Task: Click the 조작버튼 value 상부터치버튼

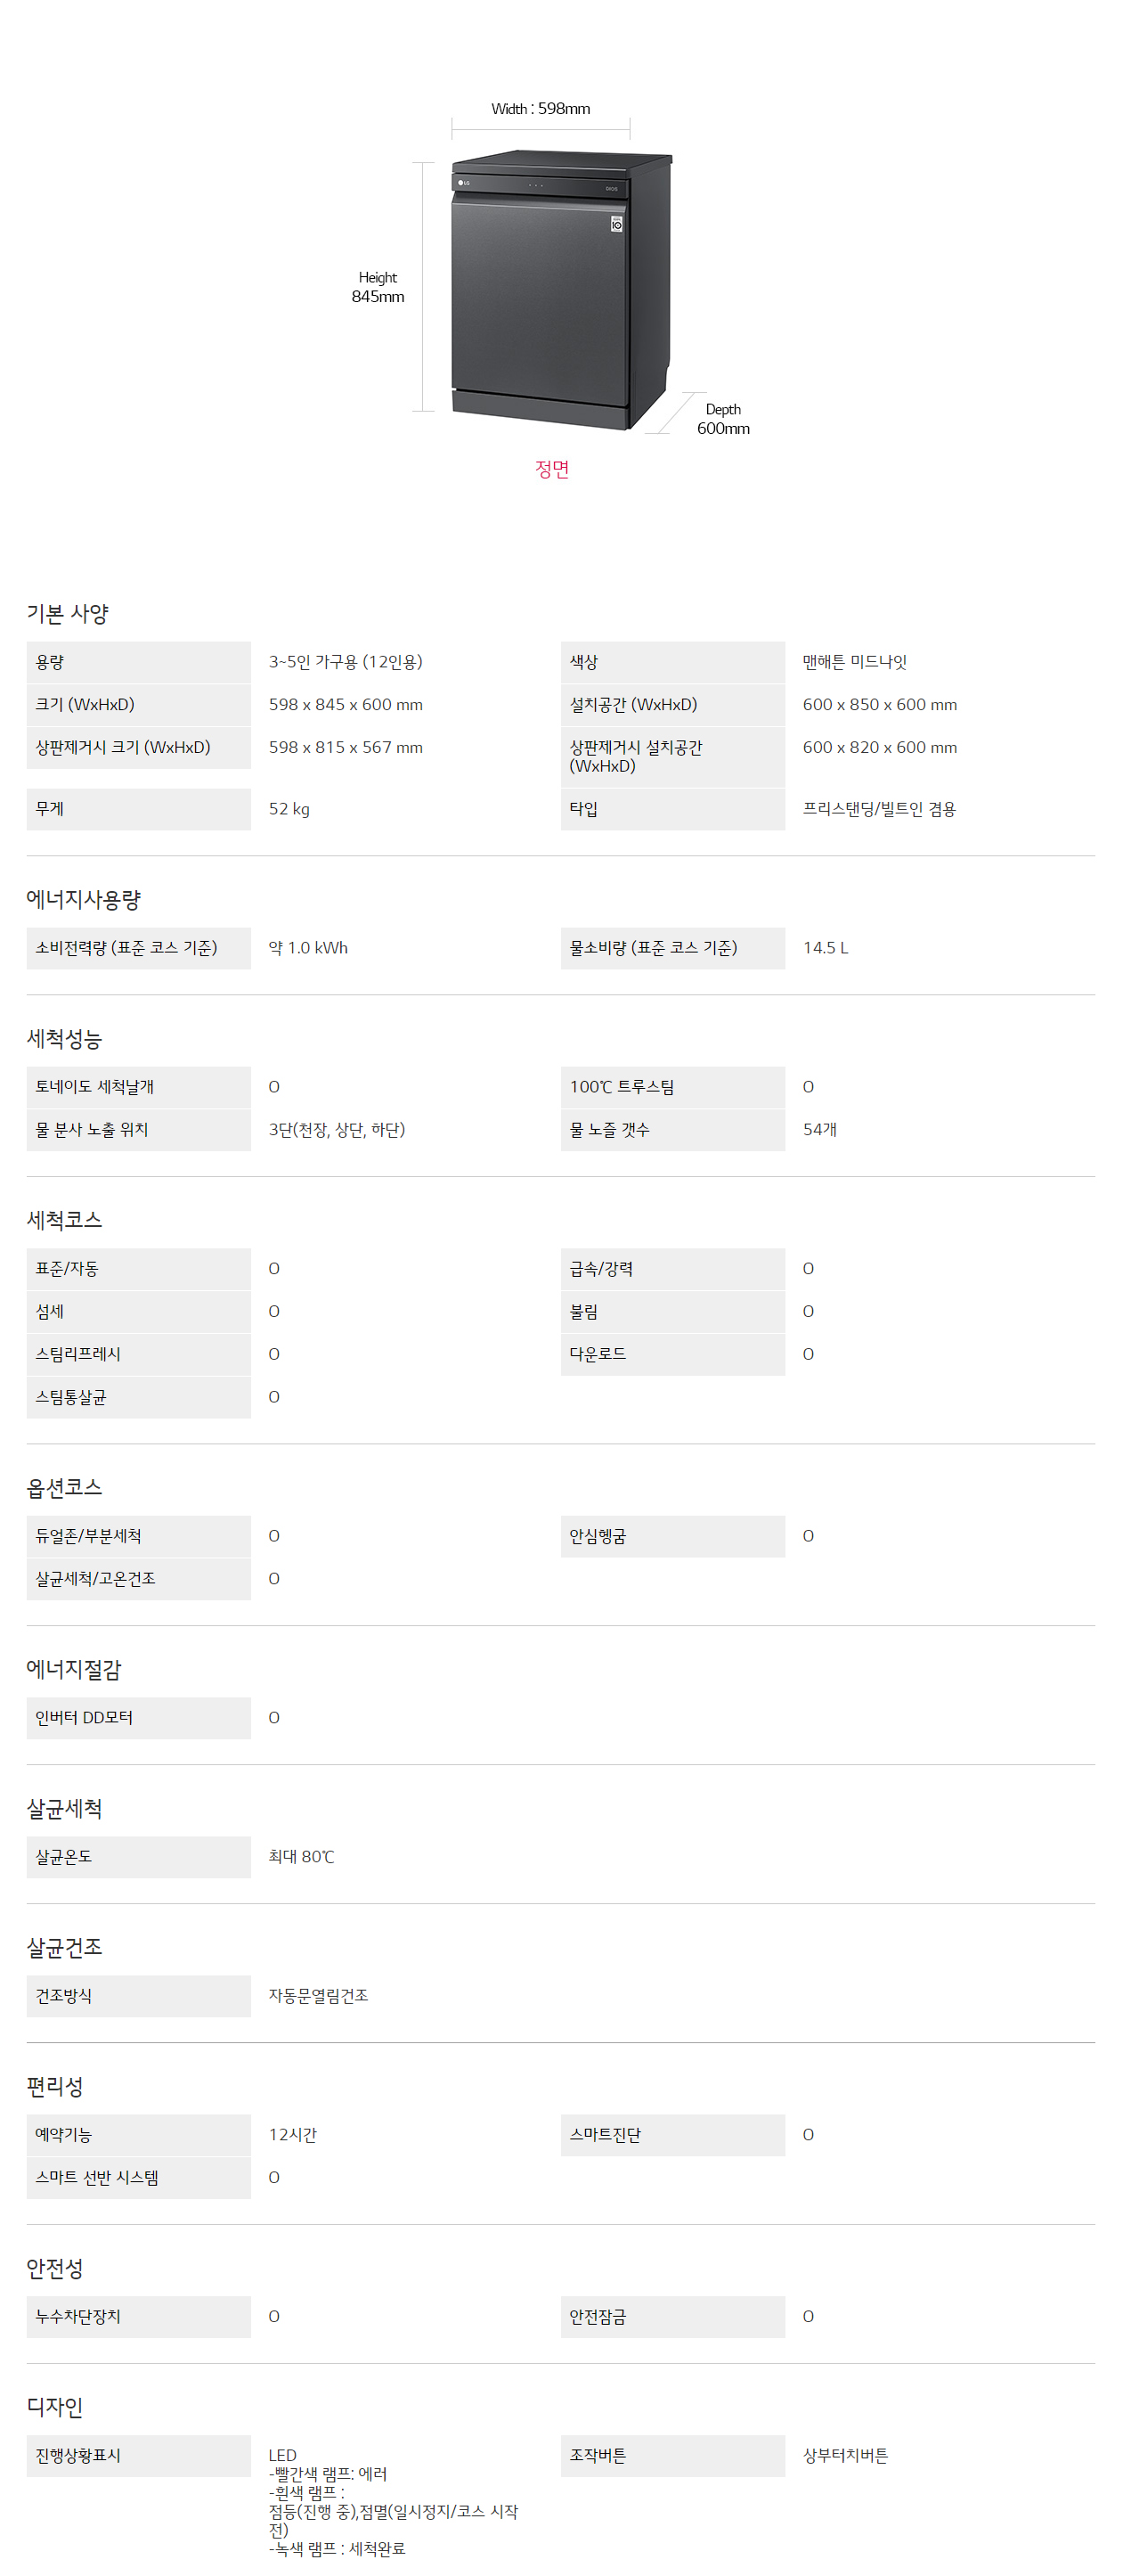Action: (845, 2456)
